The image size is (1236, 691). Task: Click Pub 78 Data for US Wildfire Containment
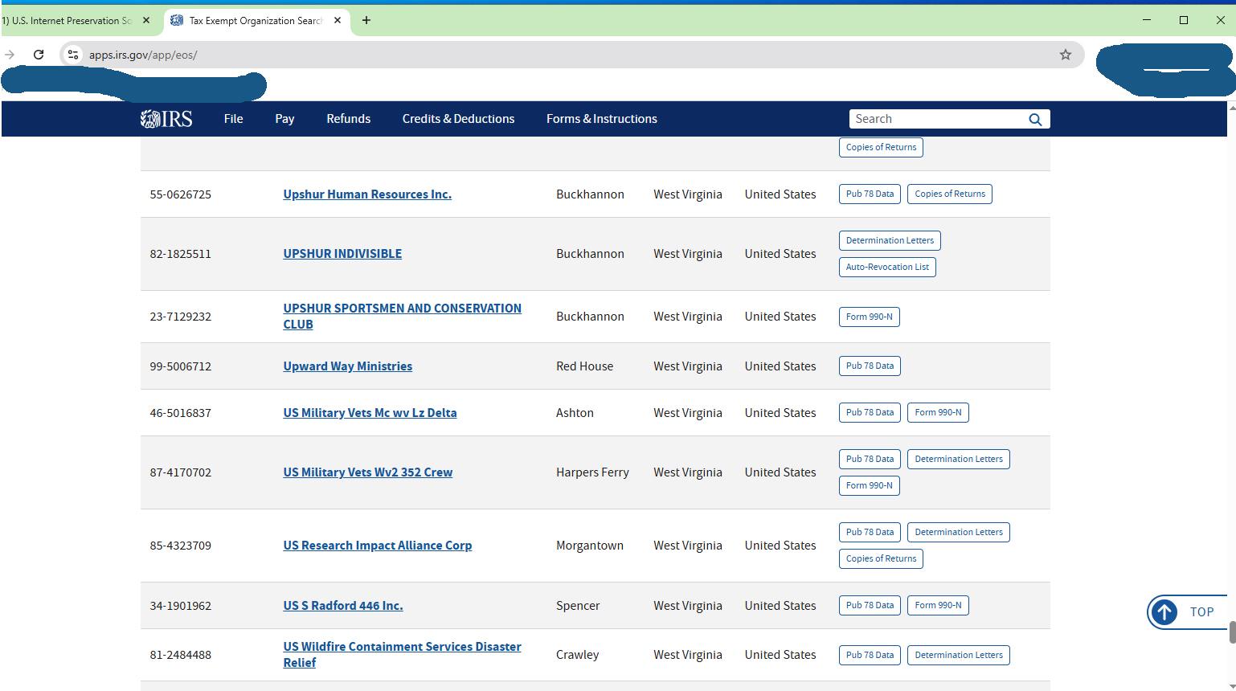tap(870, 656)
